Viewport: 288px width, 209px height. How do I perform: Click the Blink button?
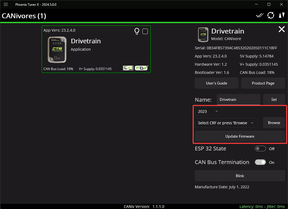point(240,176)
